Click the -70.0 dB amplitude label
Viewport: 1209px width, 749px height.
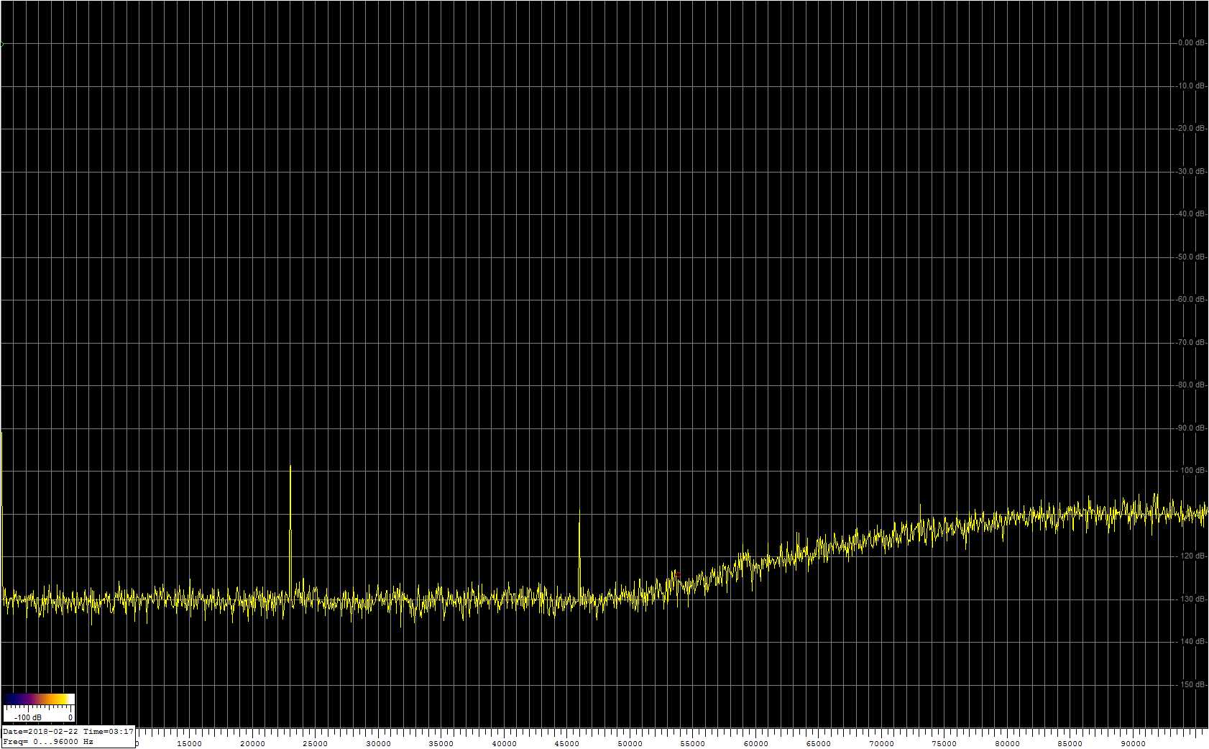click(x=1191, y=343)
